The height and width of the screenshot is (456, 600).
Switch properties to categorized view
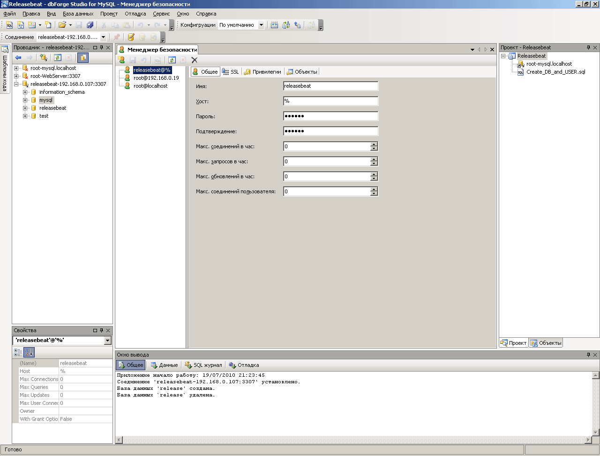18,352
